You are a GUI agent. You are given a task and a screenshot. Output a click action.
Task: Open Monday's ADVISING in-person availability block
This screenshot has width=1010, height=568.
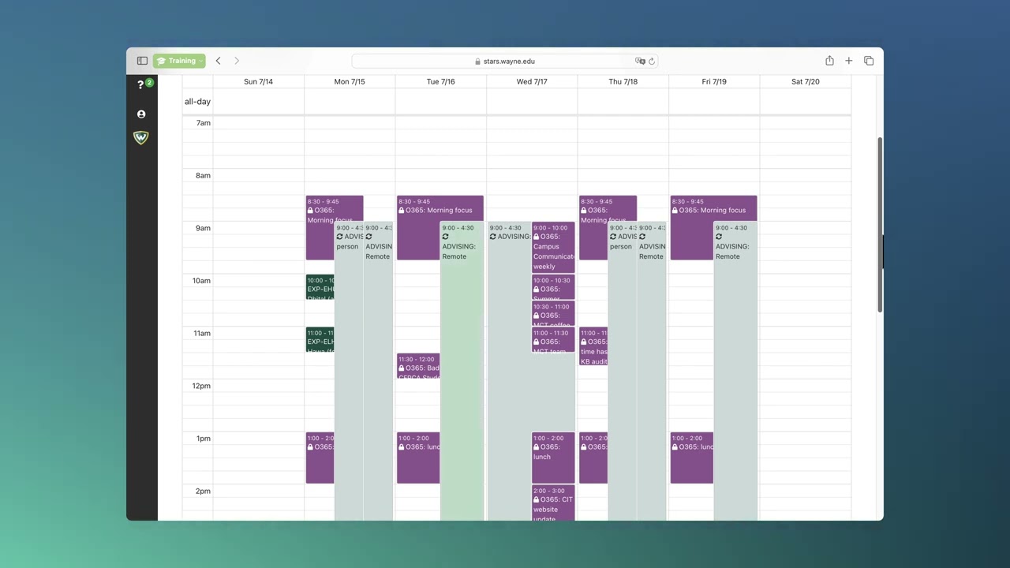coord(349,371)
